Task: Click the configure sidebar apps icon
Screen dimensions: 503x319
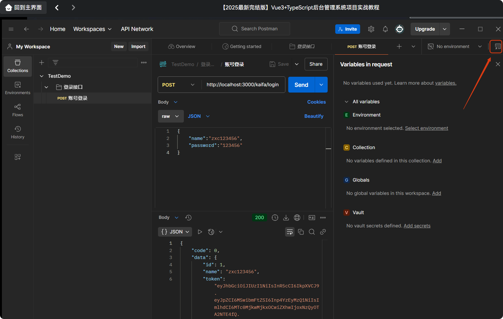Action: tap(18, 157)
